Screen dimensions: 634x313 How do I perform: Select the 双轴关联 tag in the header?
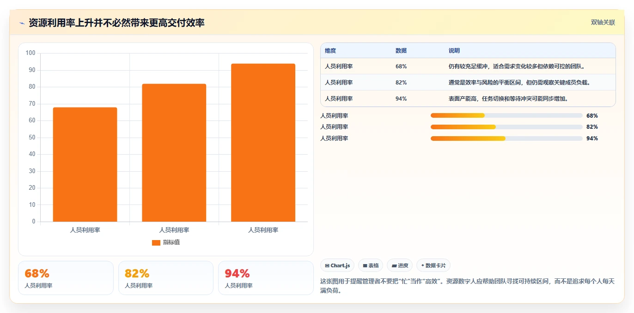tap(603, 22)
